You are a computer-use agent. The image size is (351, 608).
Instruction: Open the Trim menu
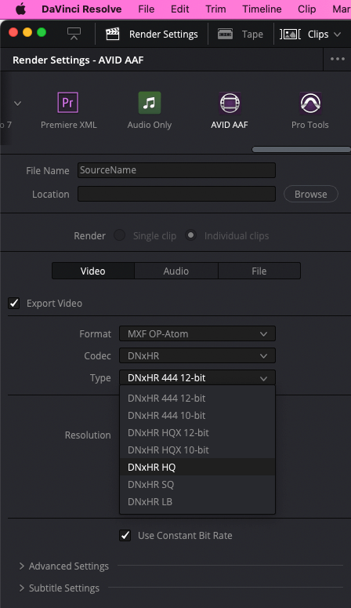[x=215, y=9]
